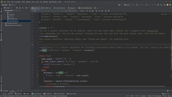
Task: Click the Git update project arrow icon
Action: tap(149, 5)
